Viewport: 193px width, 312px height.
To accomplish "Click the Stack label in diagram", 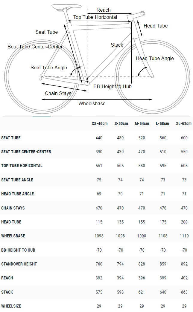I will (117, 45).
